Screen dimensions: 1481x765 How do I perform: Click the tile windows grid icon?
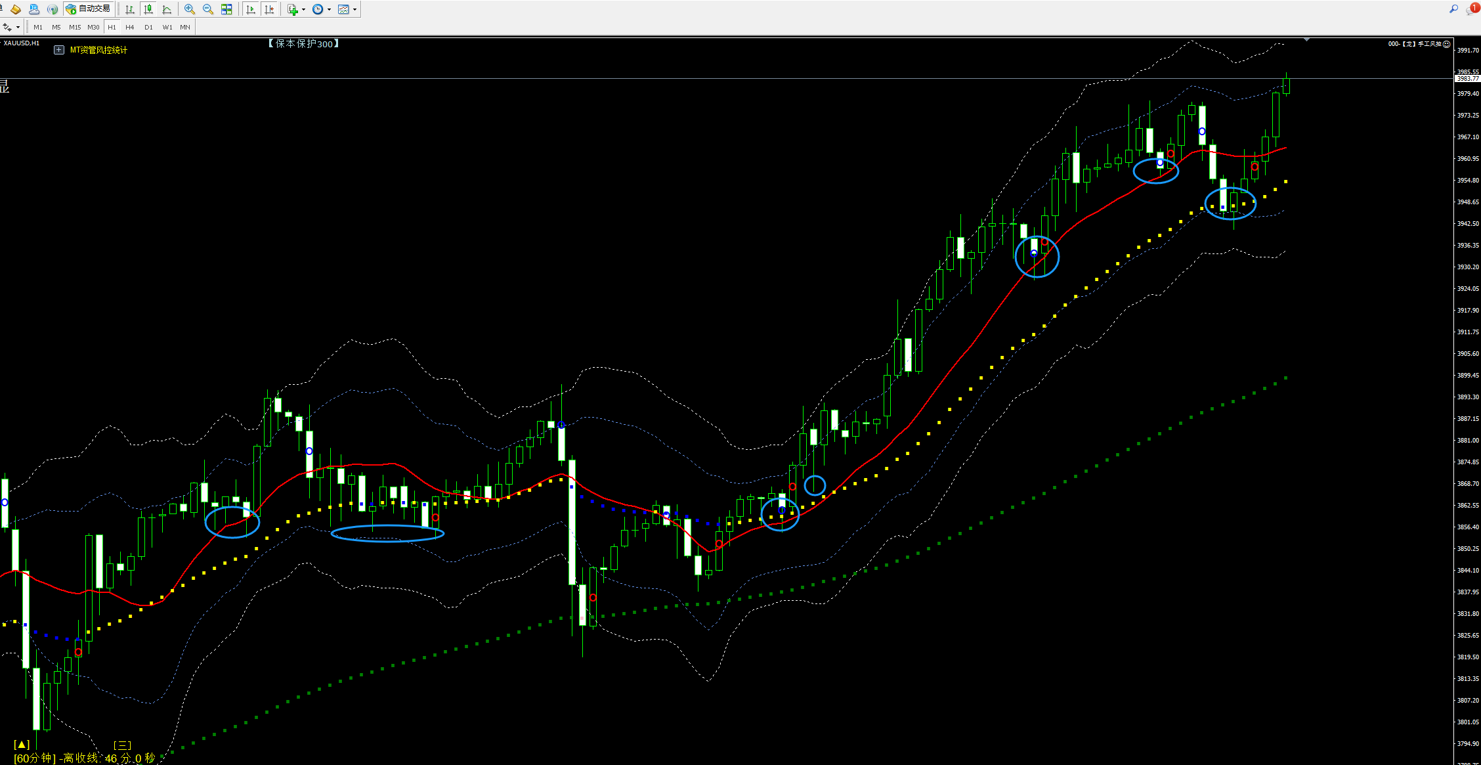226,9
